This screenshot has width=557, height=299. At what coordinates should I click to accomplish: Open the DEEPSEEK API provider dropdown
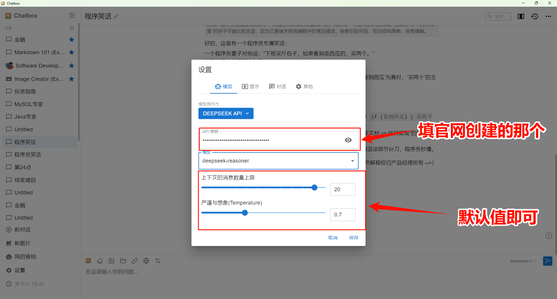click(226, 114)
